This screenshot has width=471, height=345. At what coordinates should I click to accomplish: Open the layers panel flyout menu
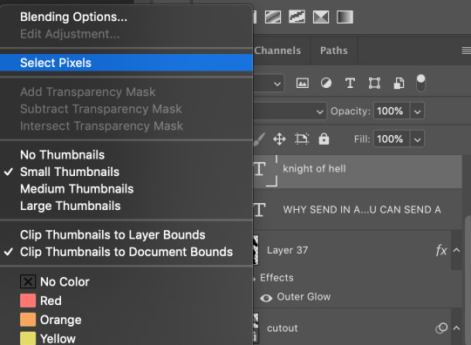(466, 51)
